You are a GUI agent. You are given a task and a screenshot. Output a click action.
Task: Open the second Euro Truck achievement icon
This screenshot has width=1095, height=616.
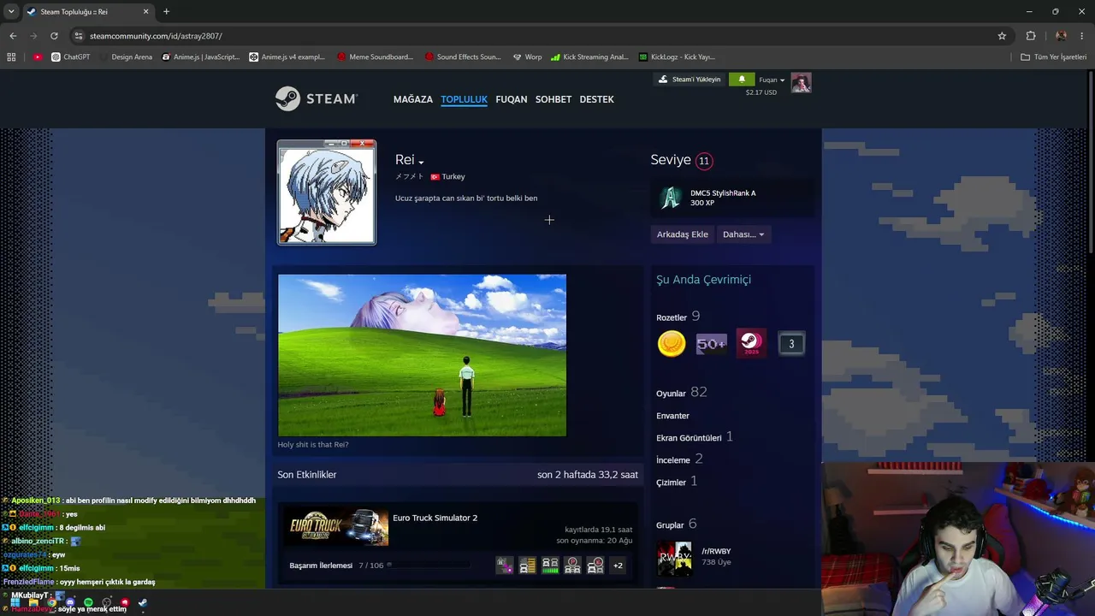(x=527, y=566)
